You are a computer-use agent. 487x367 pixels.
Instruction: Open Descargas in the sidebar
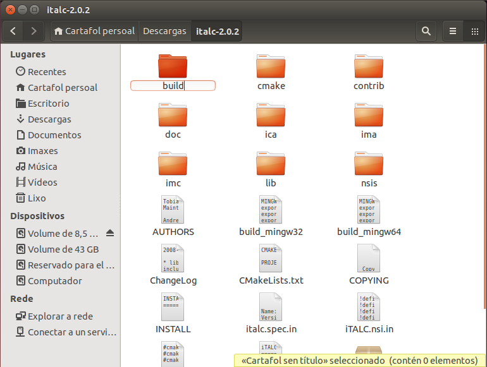(x=60, y=119)
